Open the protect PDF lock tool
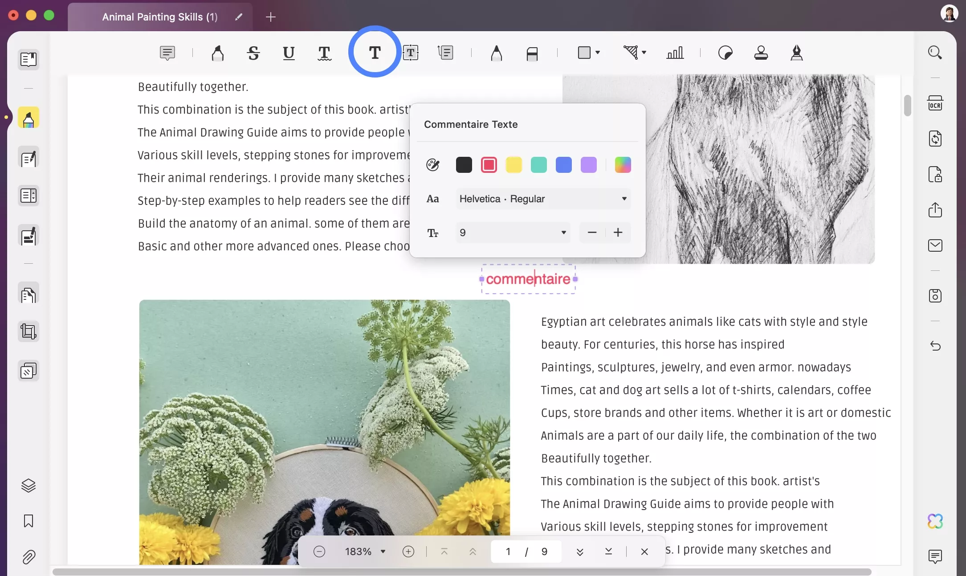966x576 pixels. (935, 174)
